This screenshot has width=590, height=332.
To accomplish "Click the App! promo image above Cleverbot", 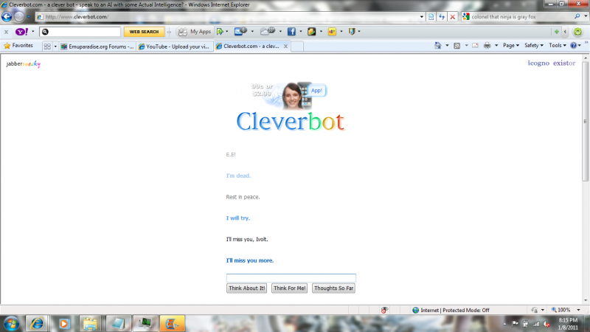I will pos(288,95).
